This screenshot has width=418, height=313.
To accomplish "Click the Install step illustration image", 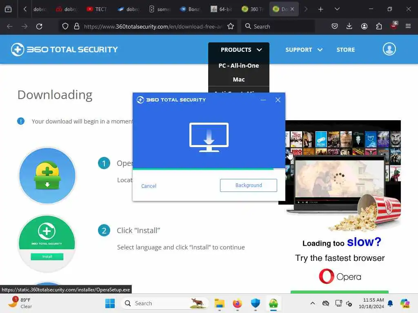I will point(47,244).
